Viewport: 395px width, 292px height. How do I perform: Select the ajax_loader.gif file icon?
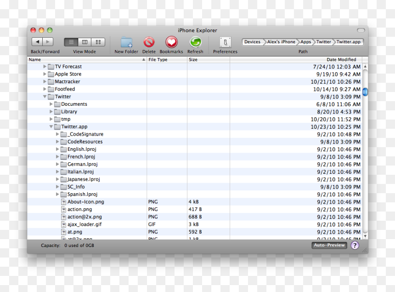64,224
